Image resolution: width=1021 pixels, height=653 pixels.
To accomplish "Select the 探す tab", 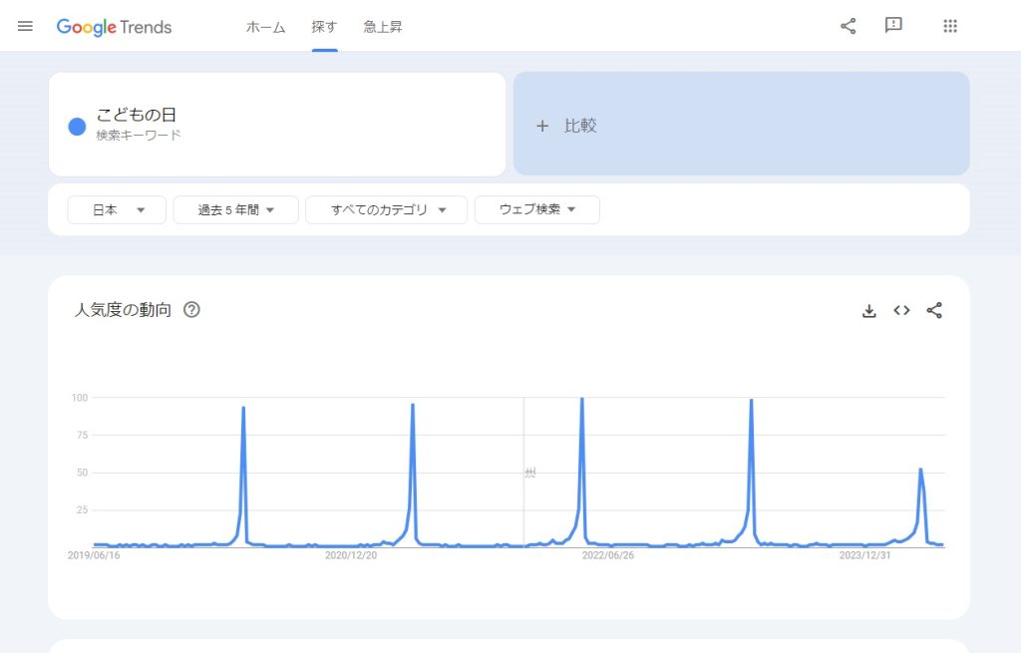I will [x=324, y=27].
